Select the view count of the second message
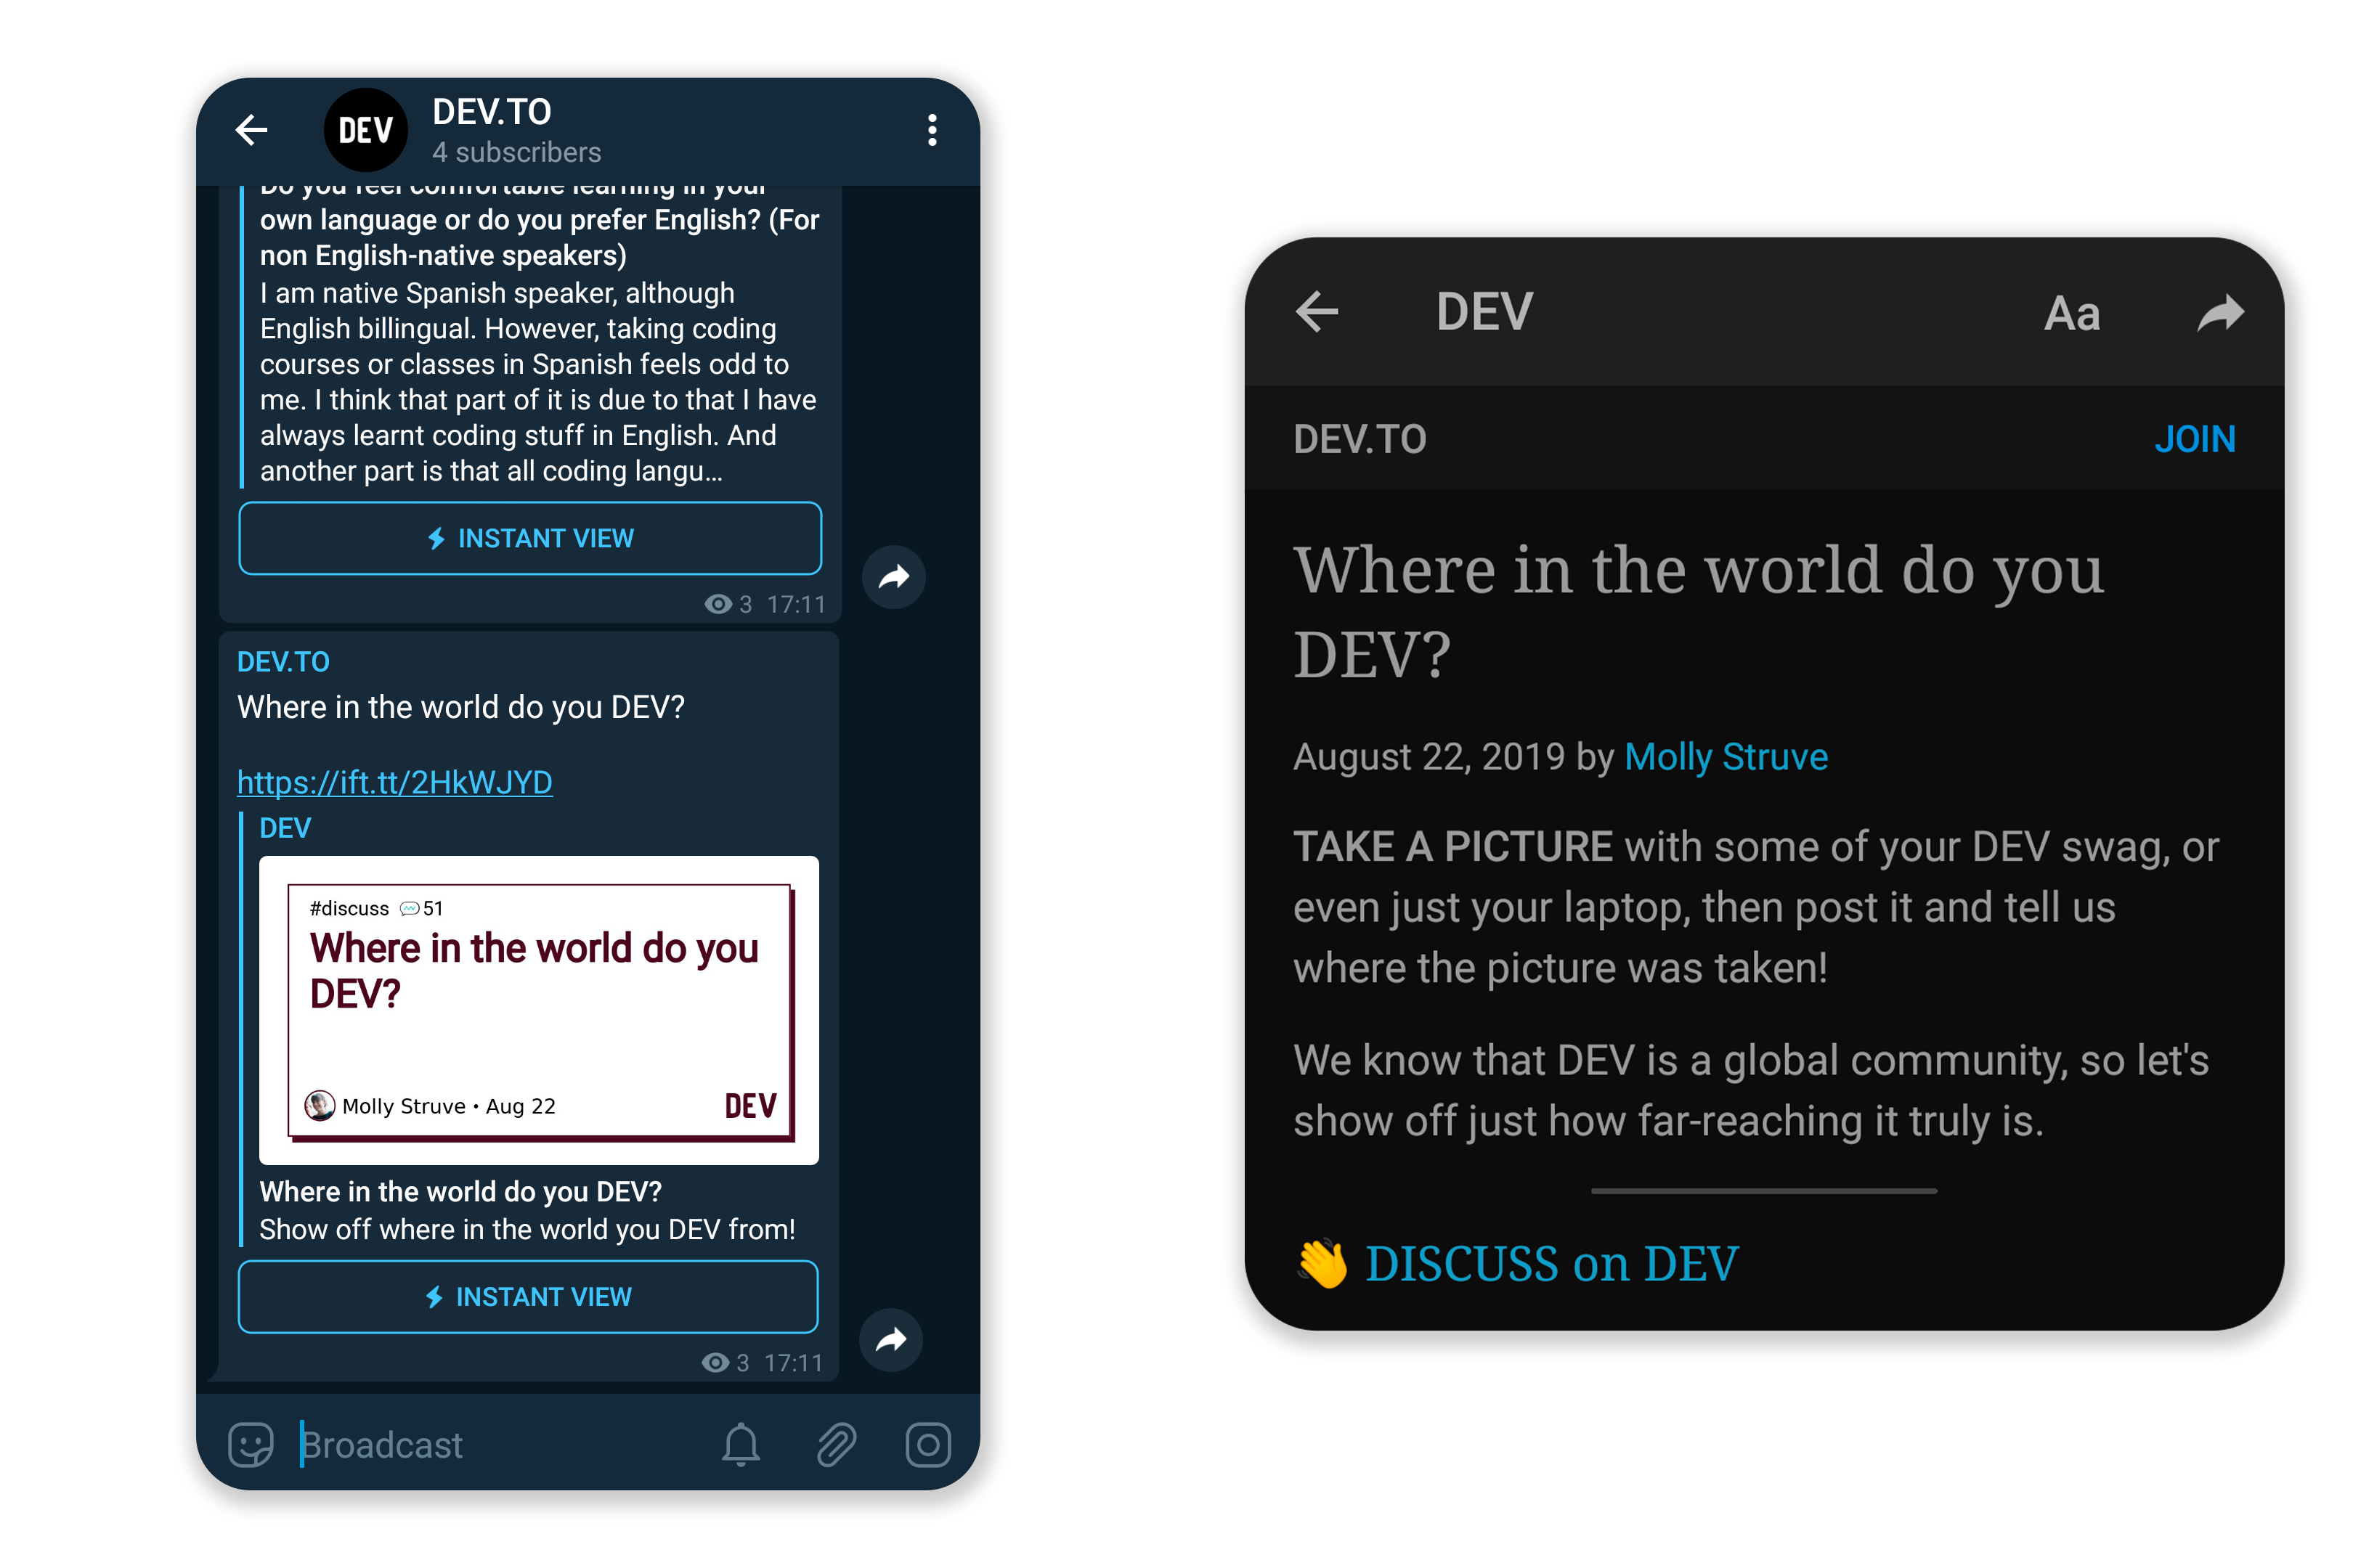The image size is (2353, 1568). tap(726, 1363)
